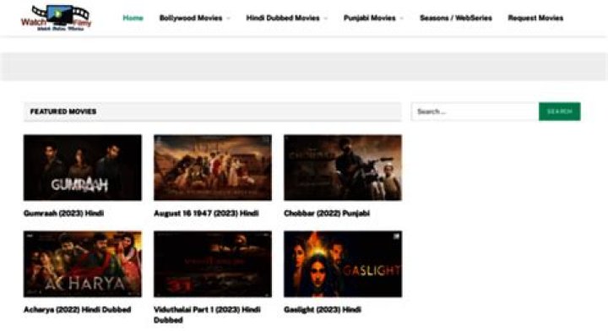Viewport: 608px width, 336px height.
Task: Open the Viduthalai Part 1 poster thumbnail
Action: 213,264
